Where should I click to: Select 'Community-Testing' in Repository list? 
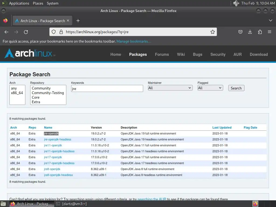(x=48, y=93)
